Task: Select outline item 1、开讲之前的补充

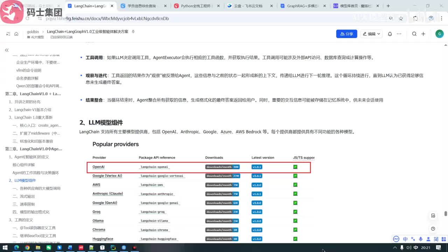Action: [24, 102]
